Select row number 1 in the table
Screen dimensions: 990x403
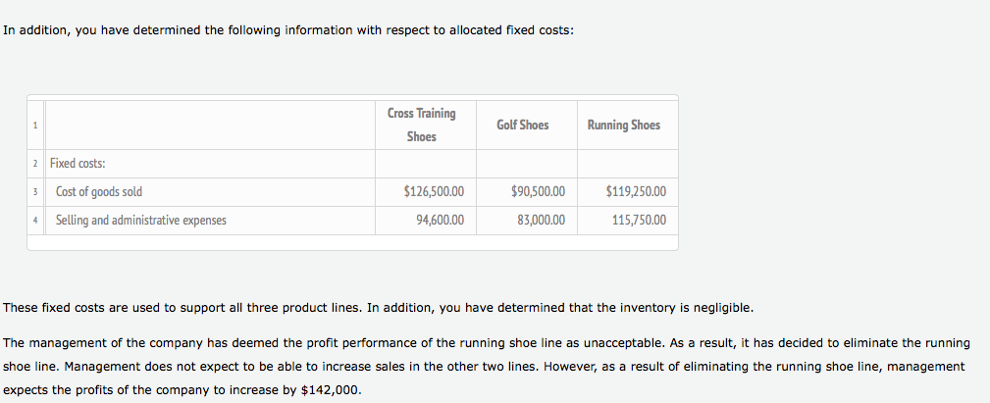click(x=34, y=126)
